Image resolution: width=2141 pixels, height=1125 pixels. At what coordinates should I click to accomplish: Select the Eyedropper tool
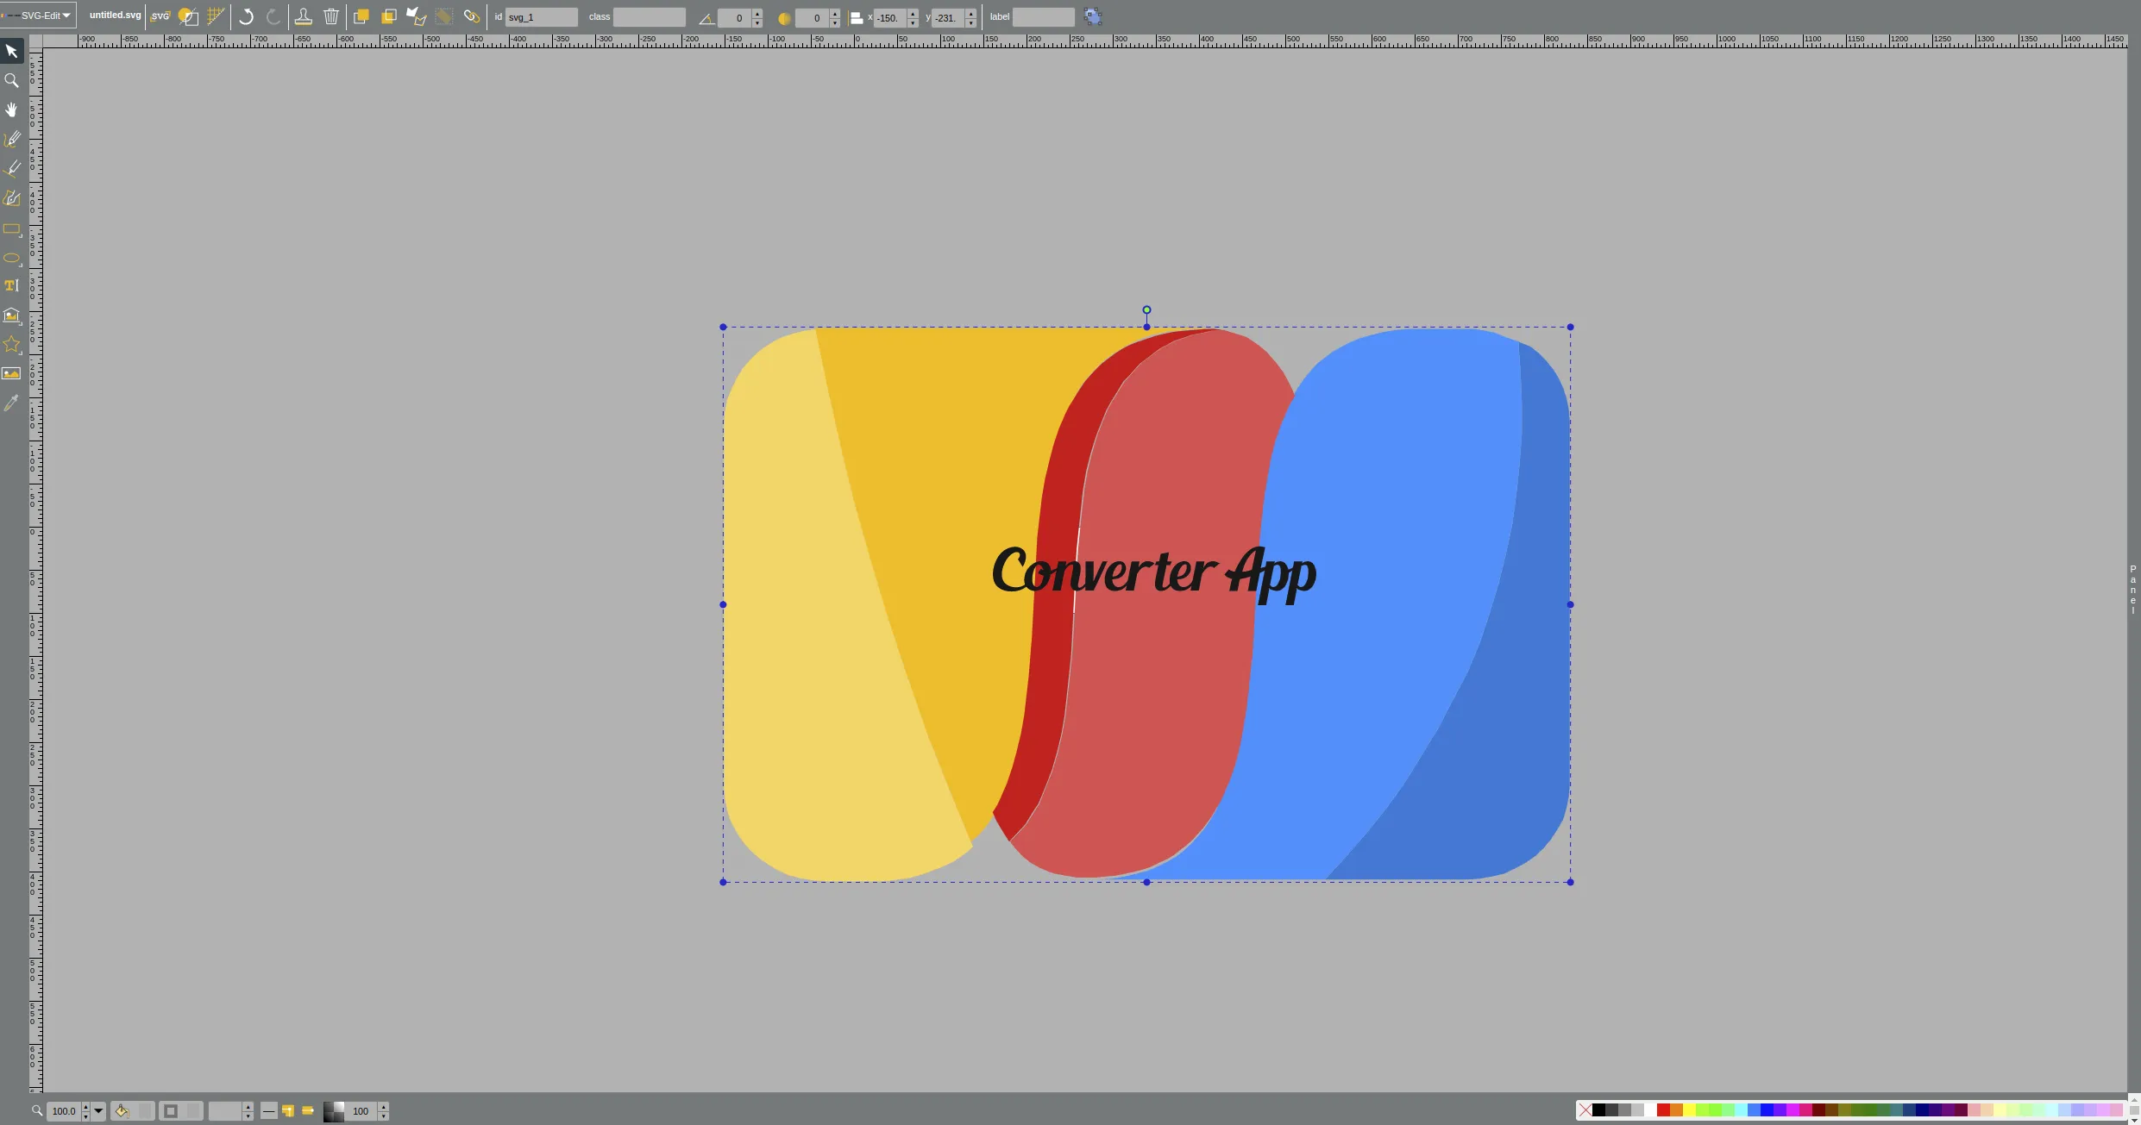[x=11, y=403]
